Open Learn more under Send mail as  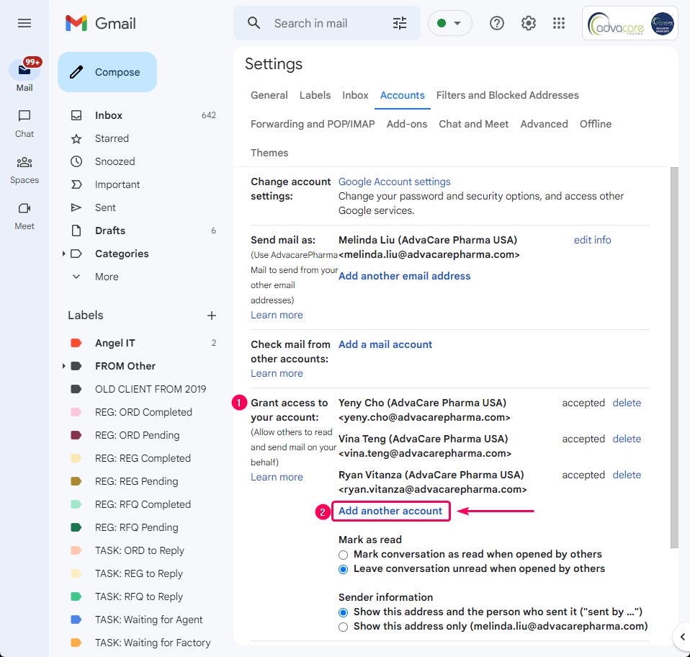(x=277, y=315)
